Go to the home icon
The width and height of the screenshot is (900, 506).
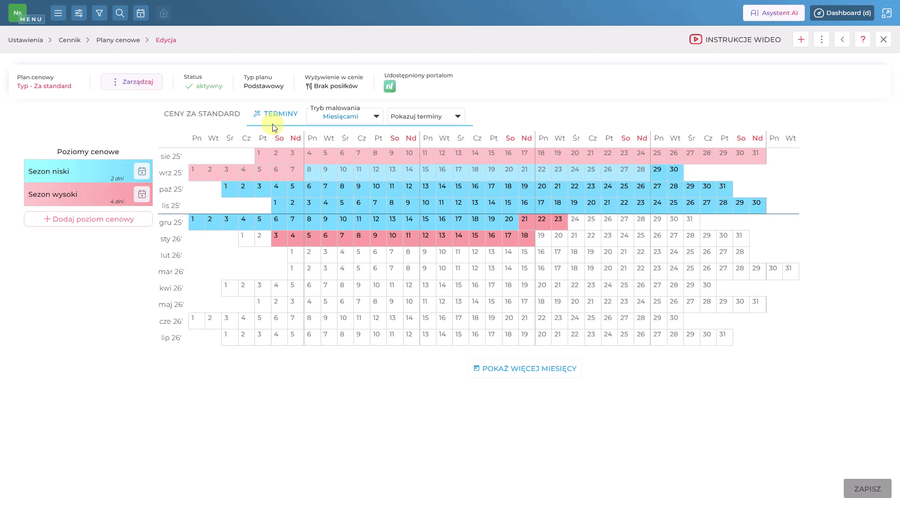point(164,13)
